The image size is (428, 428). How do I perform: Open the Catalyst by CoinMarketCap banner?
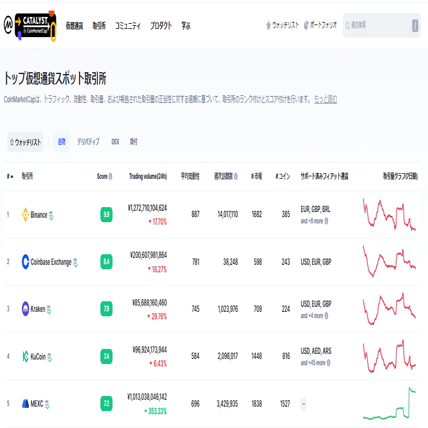[36, 26]
